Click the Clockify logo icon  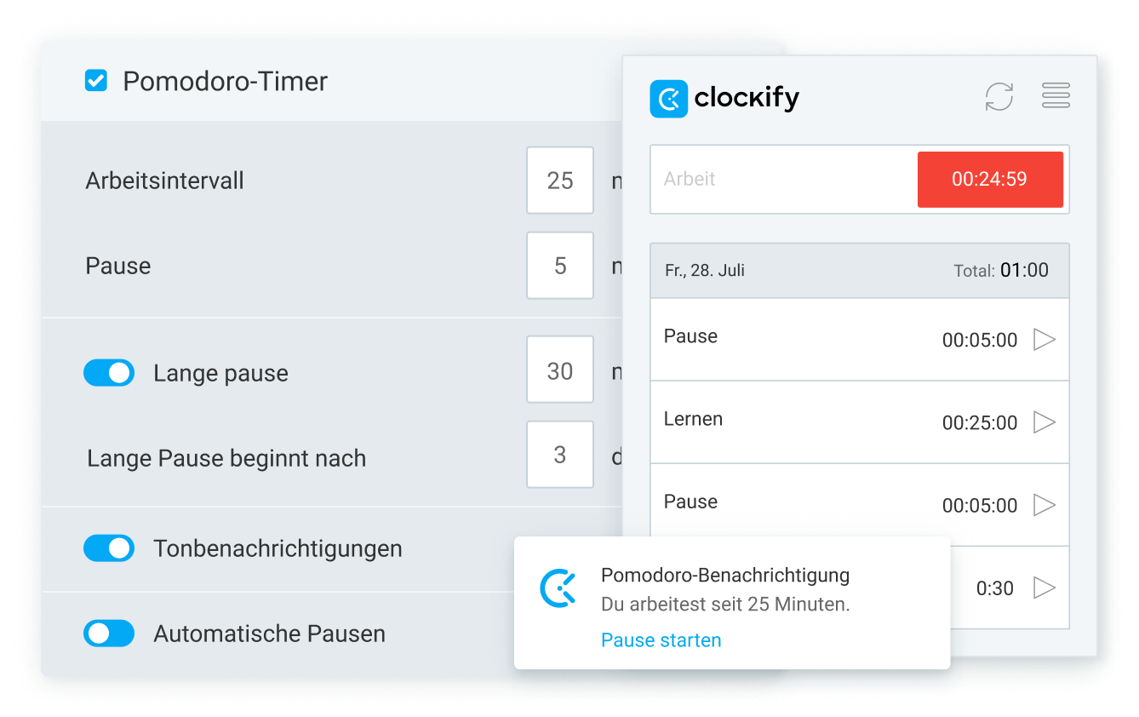[x=668, y=99]
